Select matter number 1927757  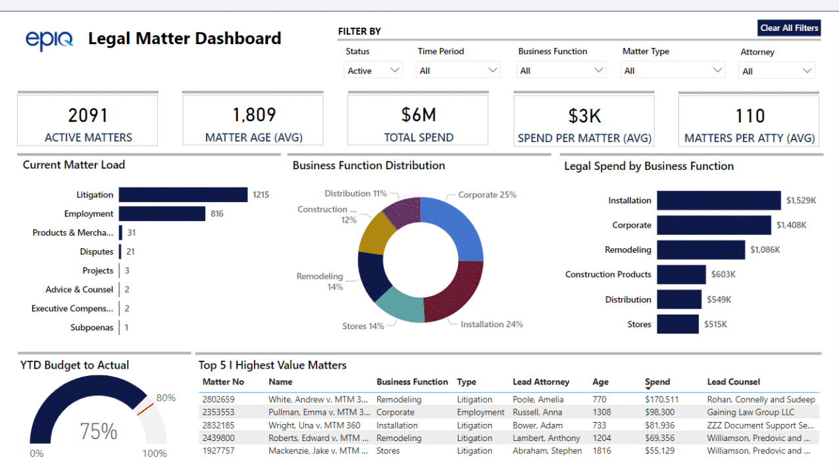[x=218, y=451]
